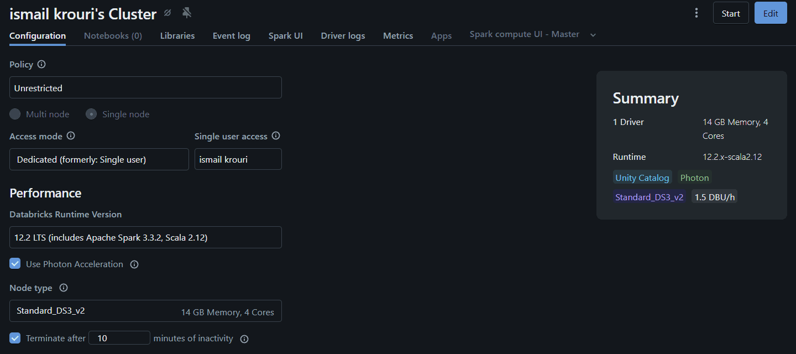Open the Access mode Dedicated dropdown
796x354 pixels.
[99, 159]
